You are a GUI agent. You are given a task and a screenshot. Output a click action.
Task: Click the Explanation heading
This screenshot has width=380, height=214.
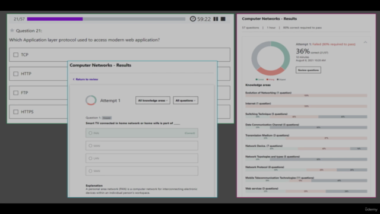[94, 185]
